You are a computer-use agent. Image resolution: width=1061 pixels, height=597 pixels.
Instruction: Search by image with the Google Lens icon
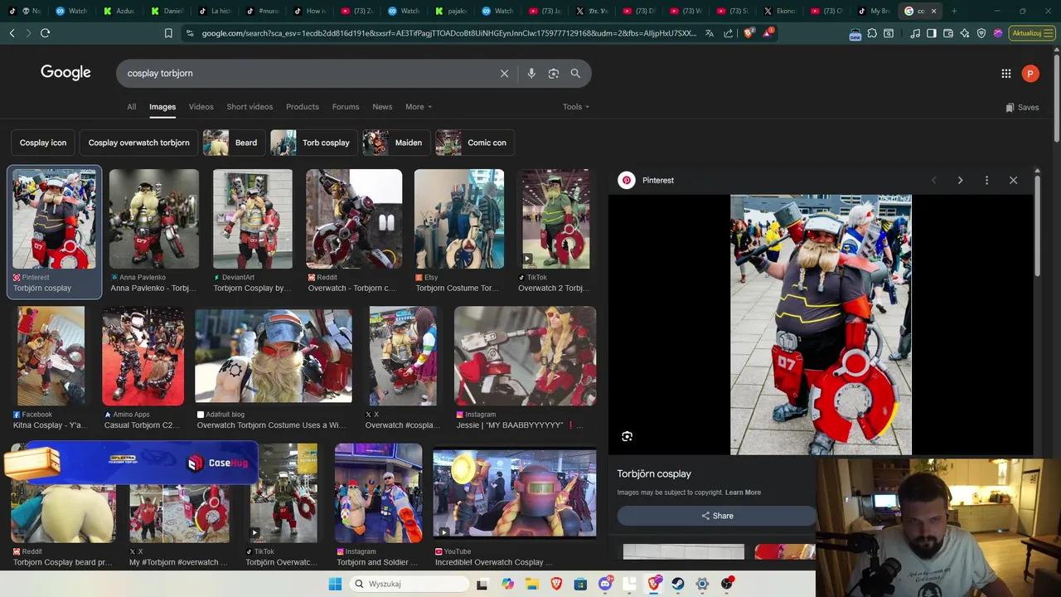[x=554, y=73]
